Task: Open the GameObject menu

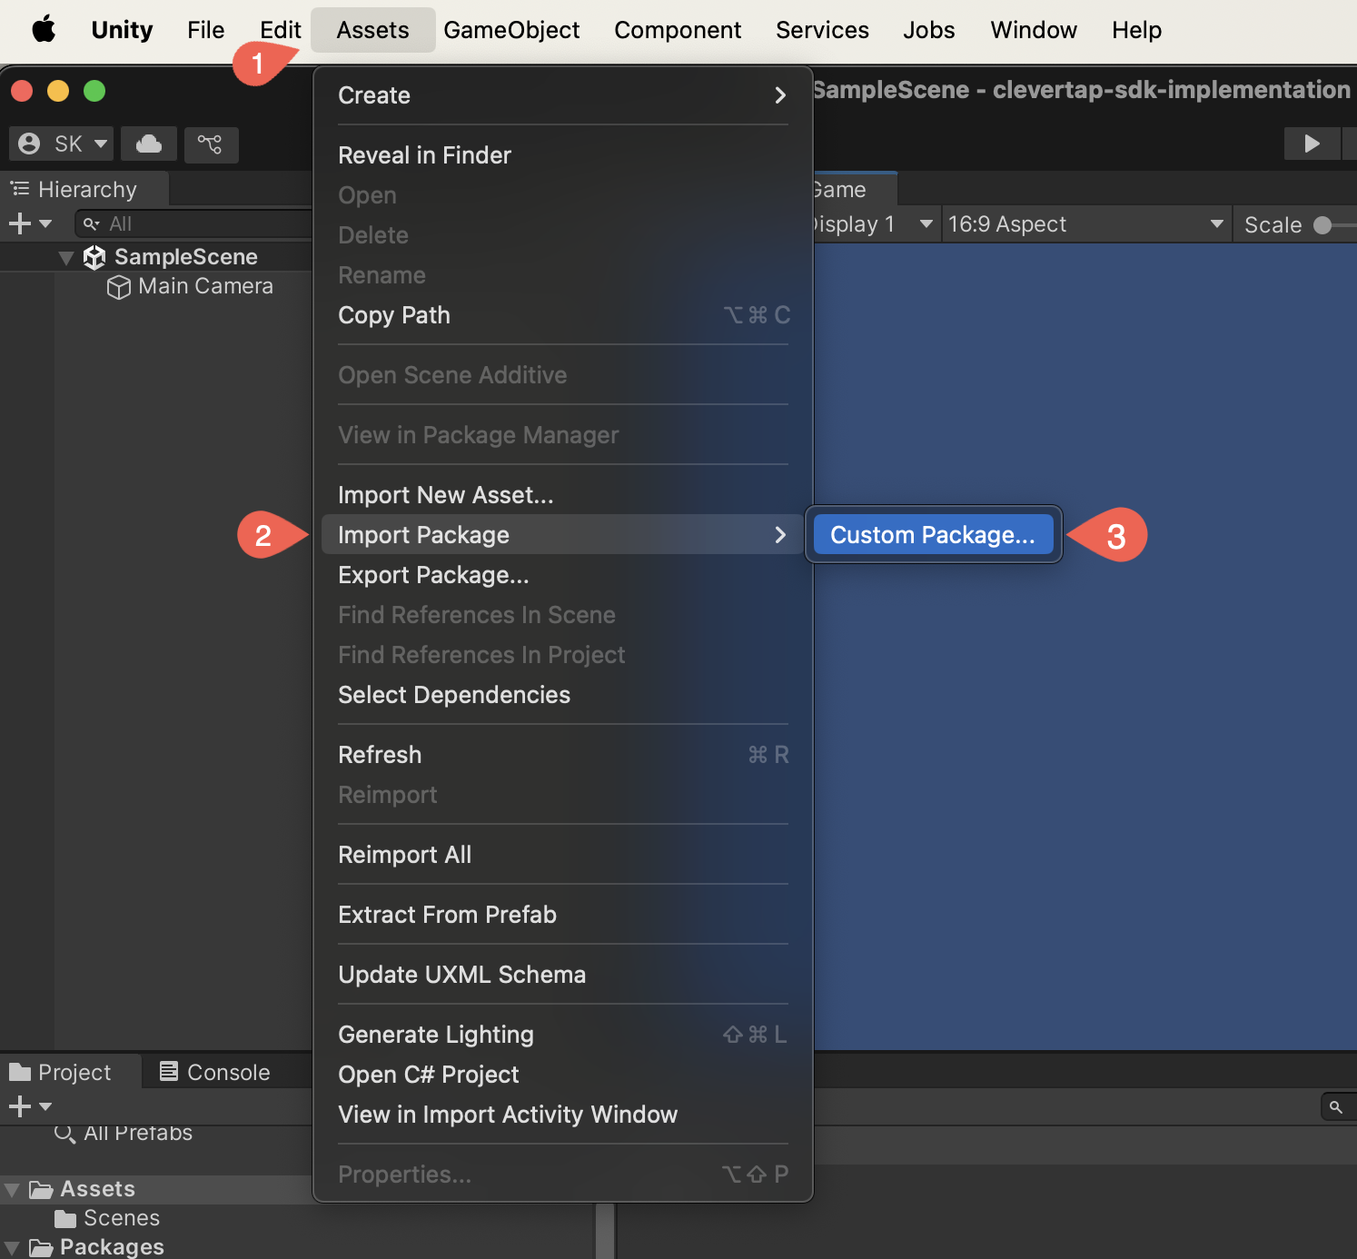Action: click(511, 30)
